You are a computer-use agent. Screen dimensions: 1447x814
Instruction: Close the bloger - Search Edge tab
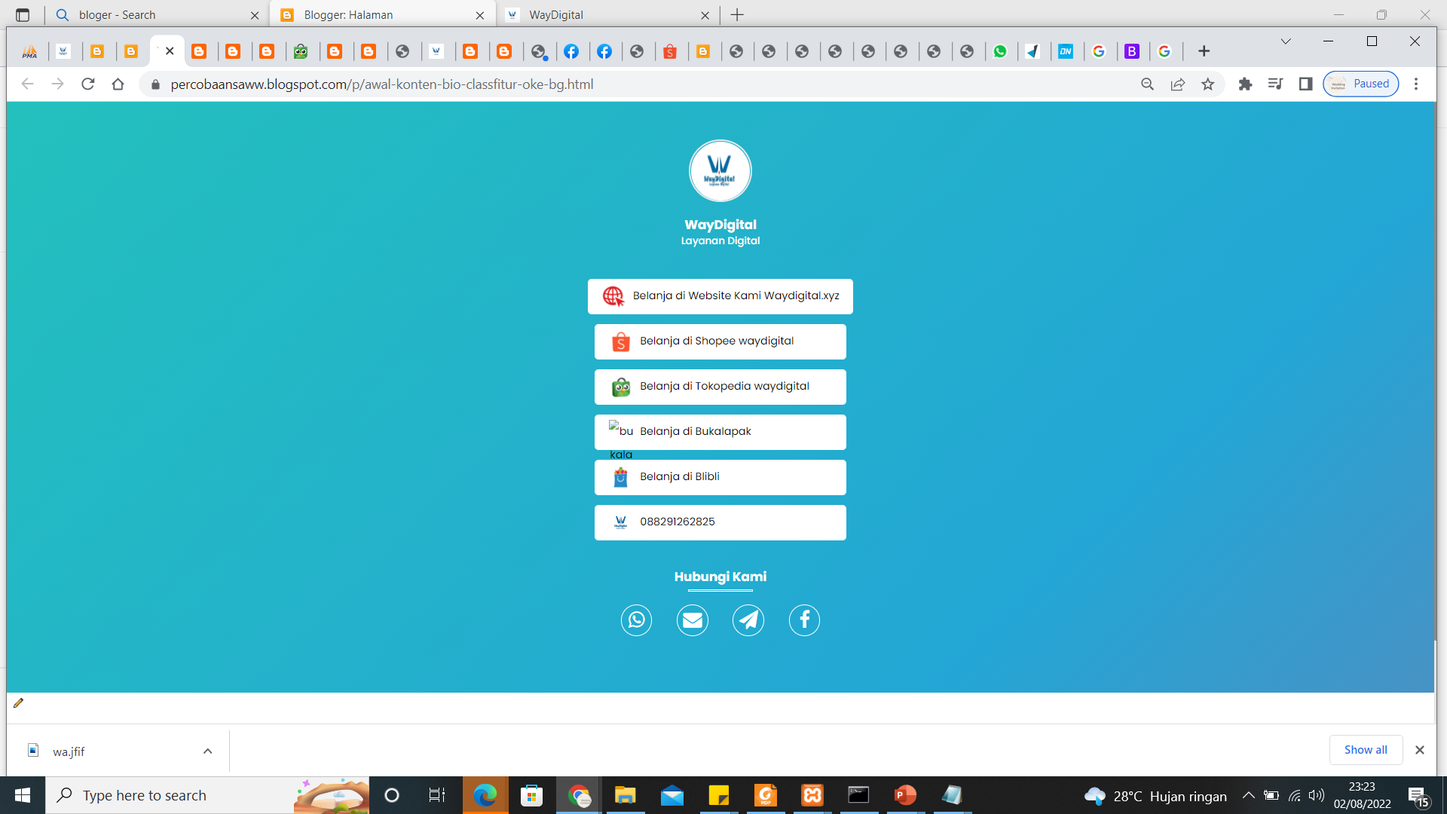tap(255, 15)
